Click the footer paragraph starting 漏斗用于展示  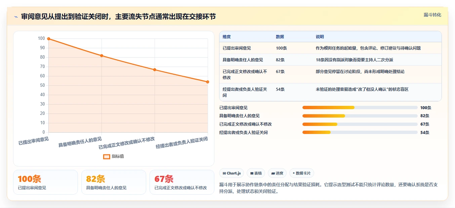pos(328,188)
